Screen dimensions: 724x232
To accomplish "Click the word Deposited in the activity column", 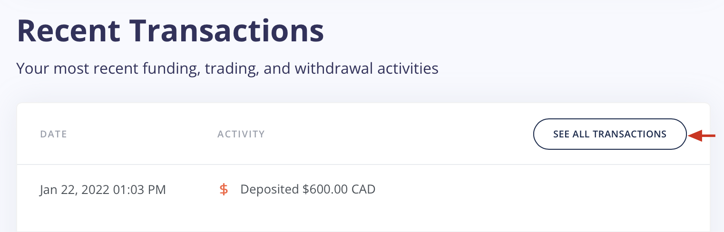I will point(269,190).
